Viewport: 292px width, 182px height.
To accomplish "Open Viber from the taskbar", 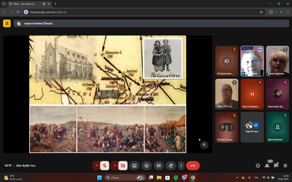I will (184, 178).
